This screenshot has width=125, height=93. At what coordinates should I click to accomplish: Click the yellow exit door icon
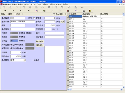click(90, 11)
